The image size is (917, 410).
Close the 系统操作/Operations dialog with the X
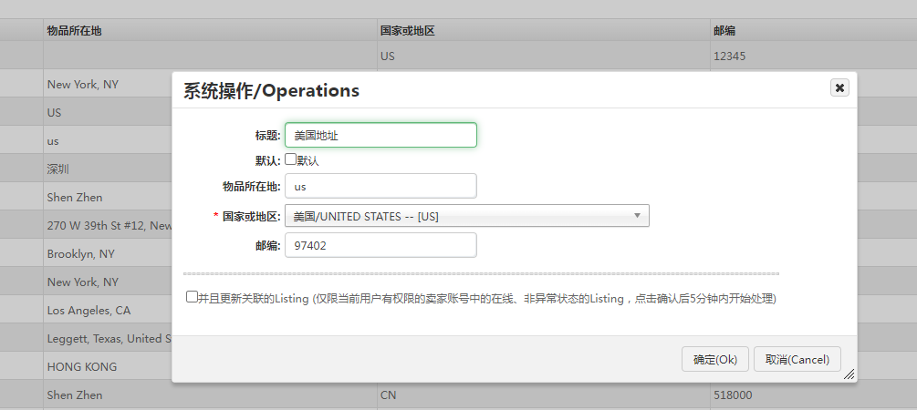click(839, 87)
